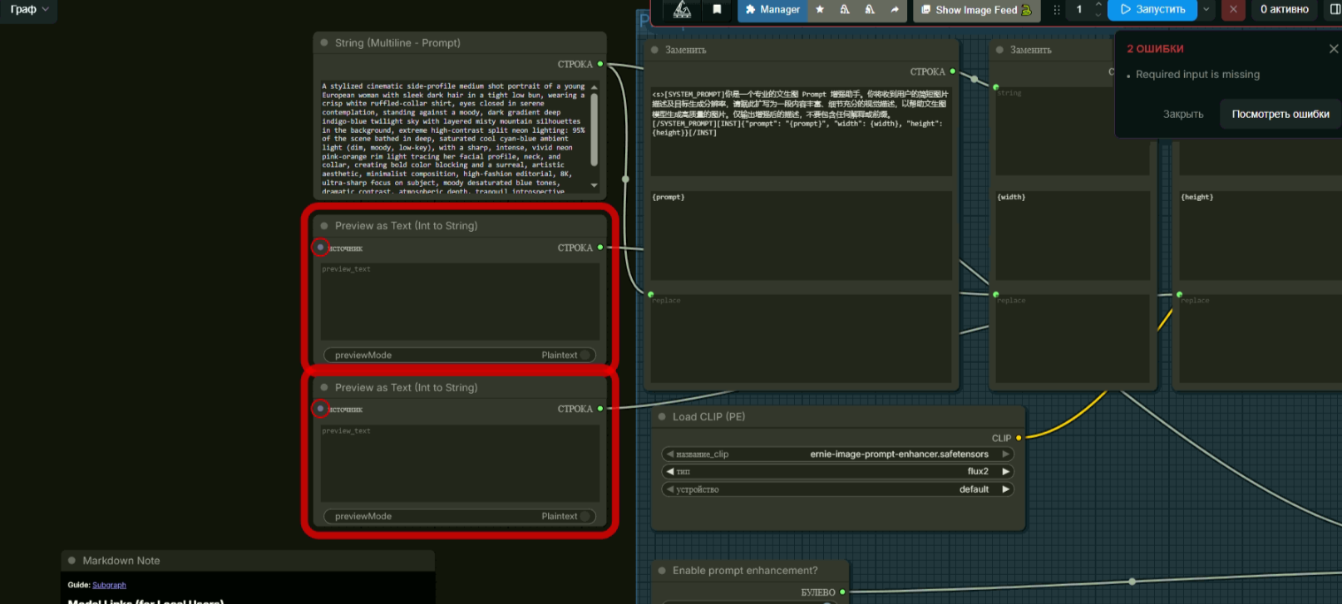Image resolution: width=1342 pixels, height=604 pixels.
Task: Increase the batch count stepper
Action: (x=1098, y=5)
